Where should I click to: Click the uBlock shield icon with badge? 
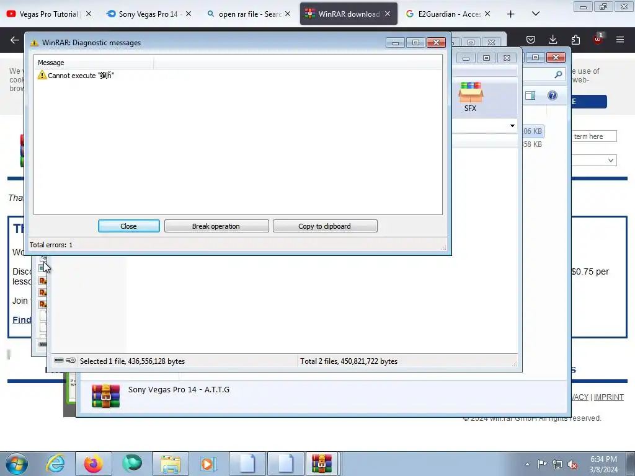point(598,39)
